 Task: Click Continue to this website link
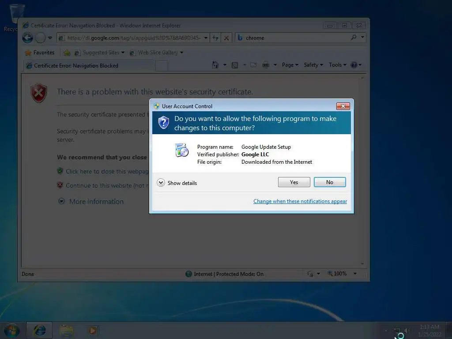(x=107, y=185)
